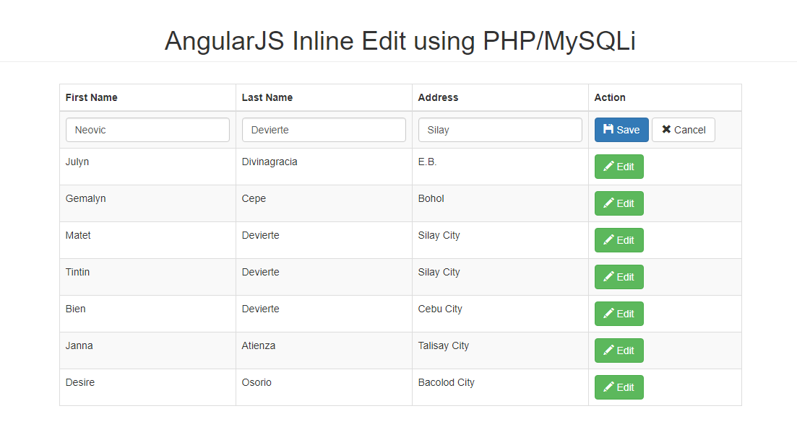
Task: Edit the Tintin Devierte row
Action: tap(619, 277)
